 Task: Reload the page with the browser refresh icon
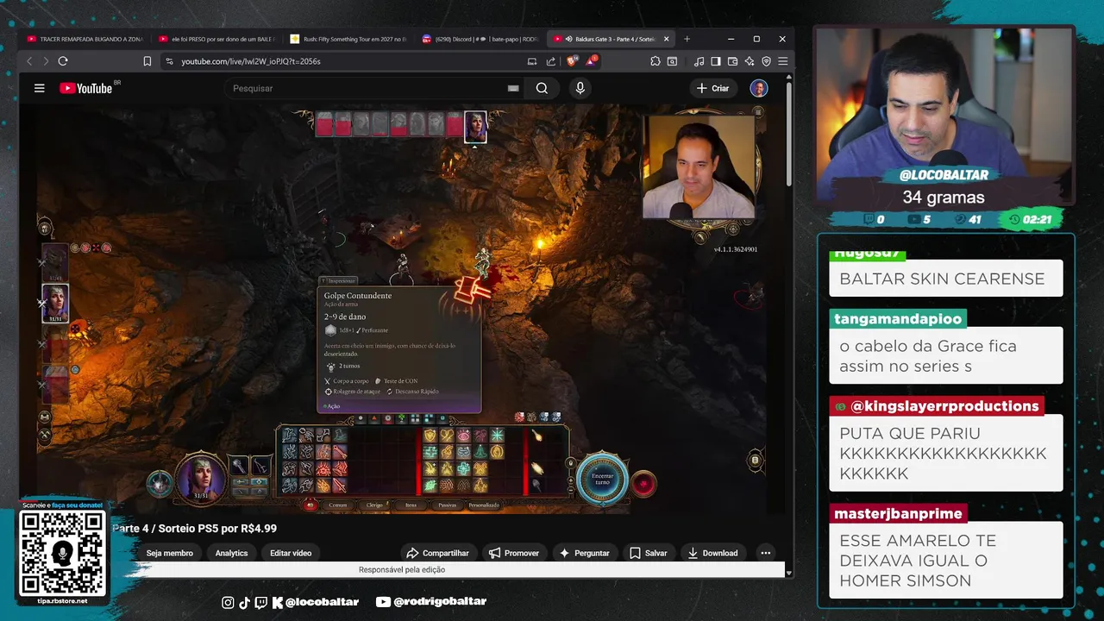[x=63, y=61]
